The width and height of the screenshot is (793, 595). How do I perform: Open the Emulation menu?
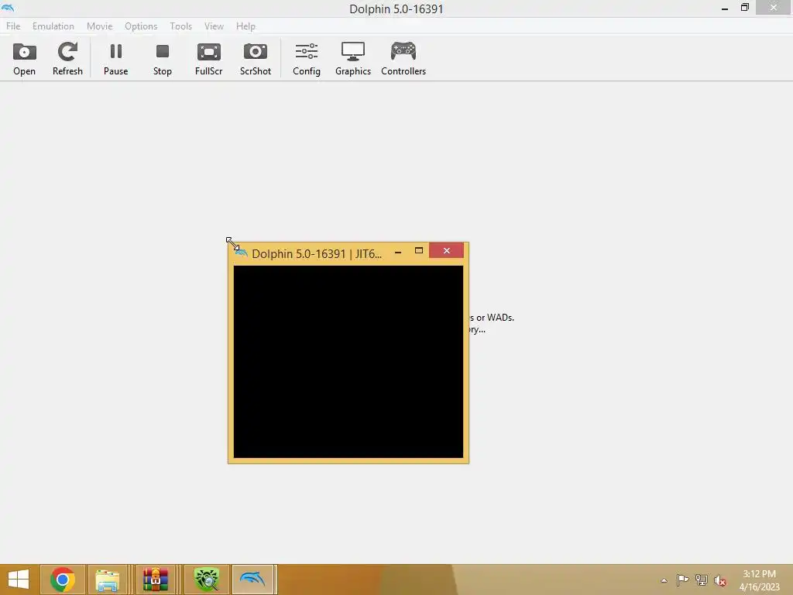pyautogui.click(x=53, y=26)
